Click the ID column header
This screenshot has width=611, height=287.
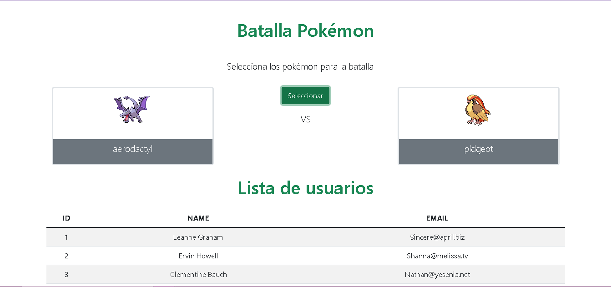(x=66, y=218)
